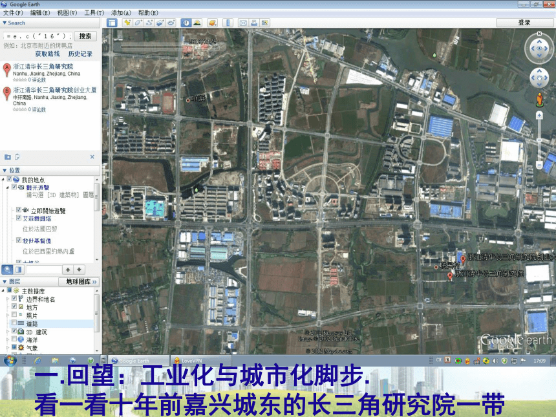Move the selected place down
The image size is (556, 417).
click(x=80, y=270)
